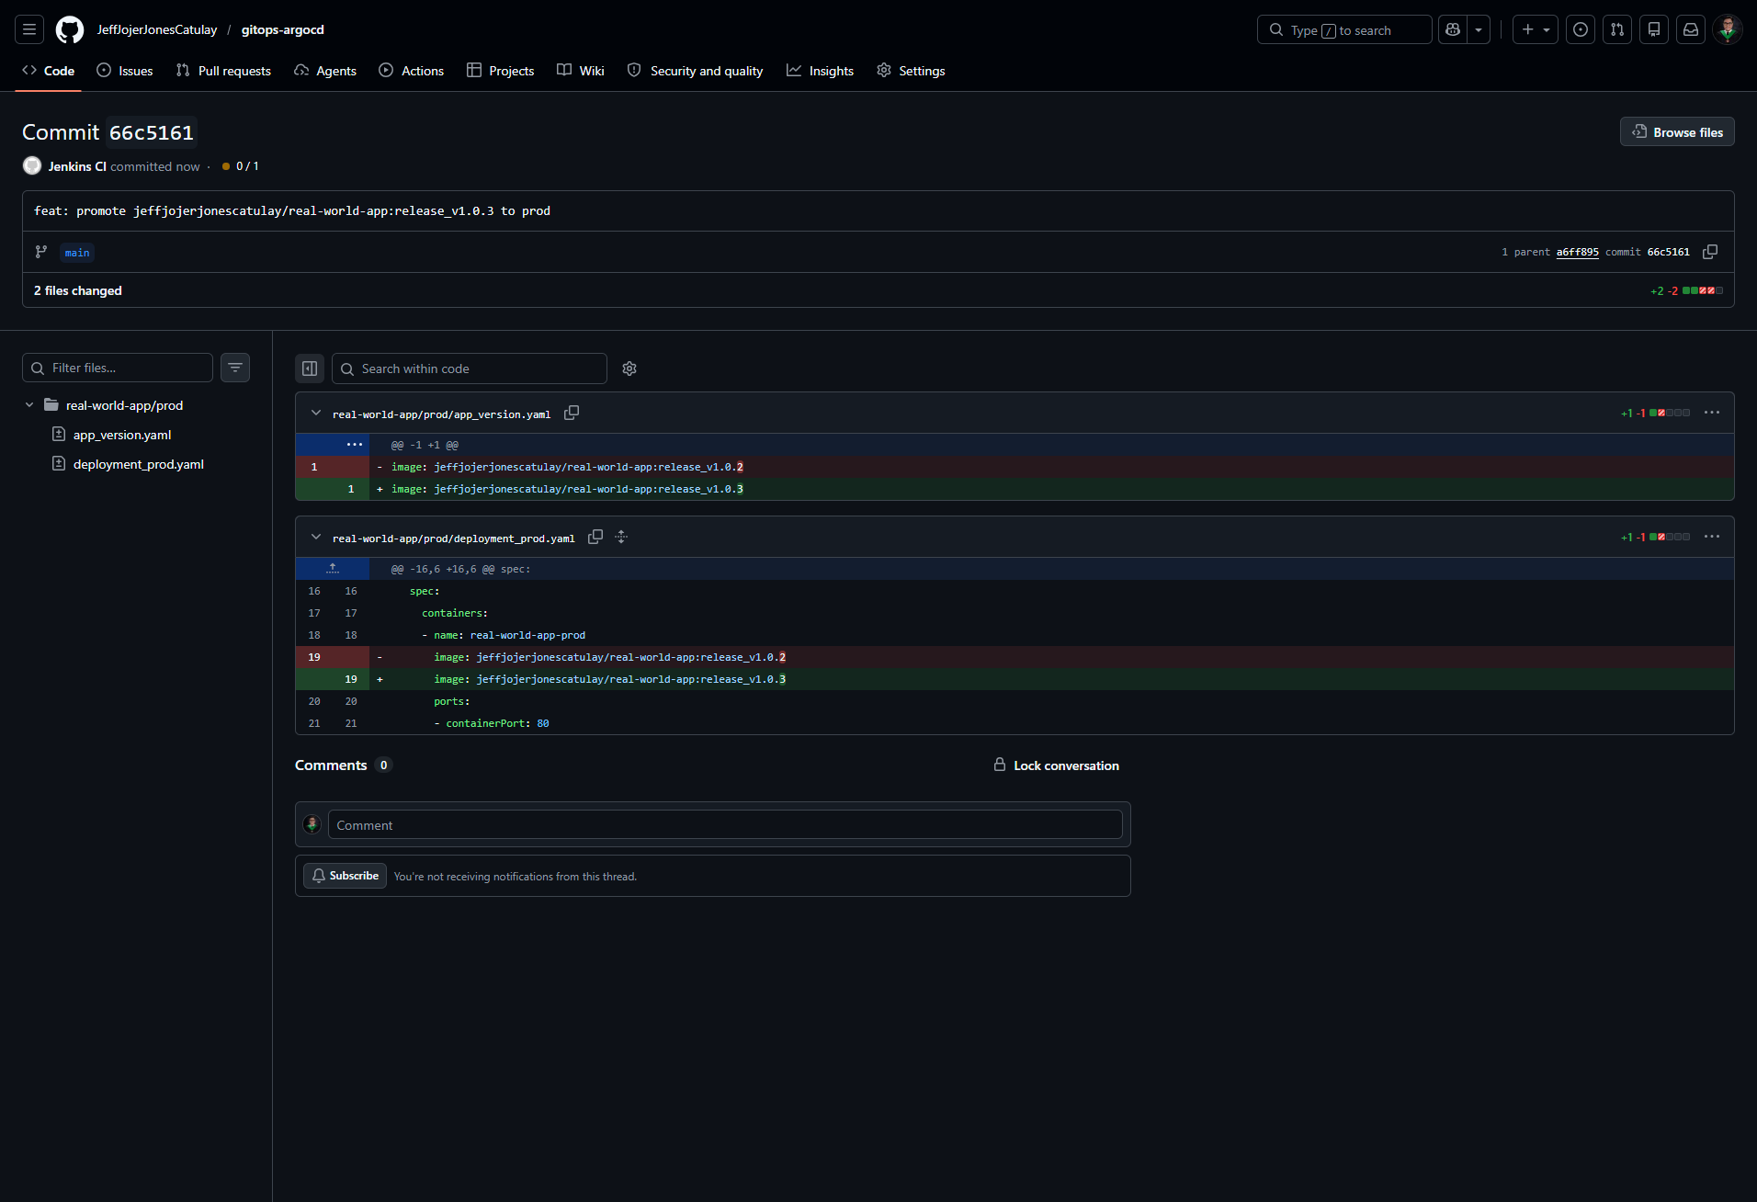Open the Wiki tab
The height and width of the screenshot is (1202, 1757).
[581, 71]
